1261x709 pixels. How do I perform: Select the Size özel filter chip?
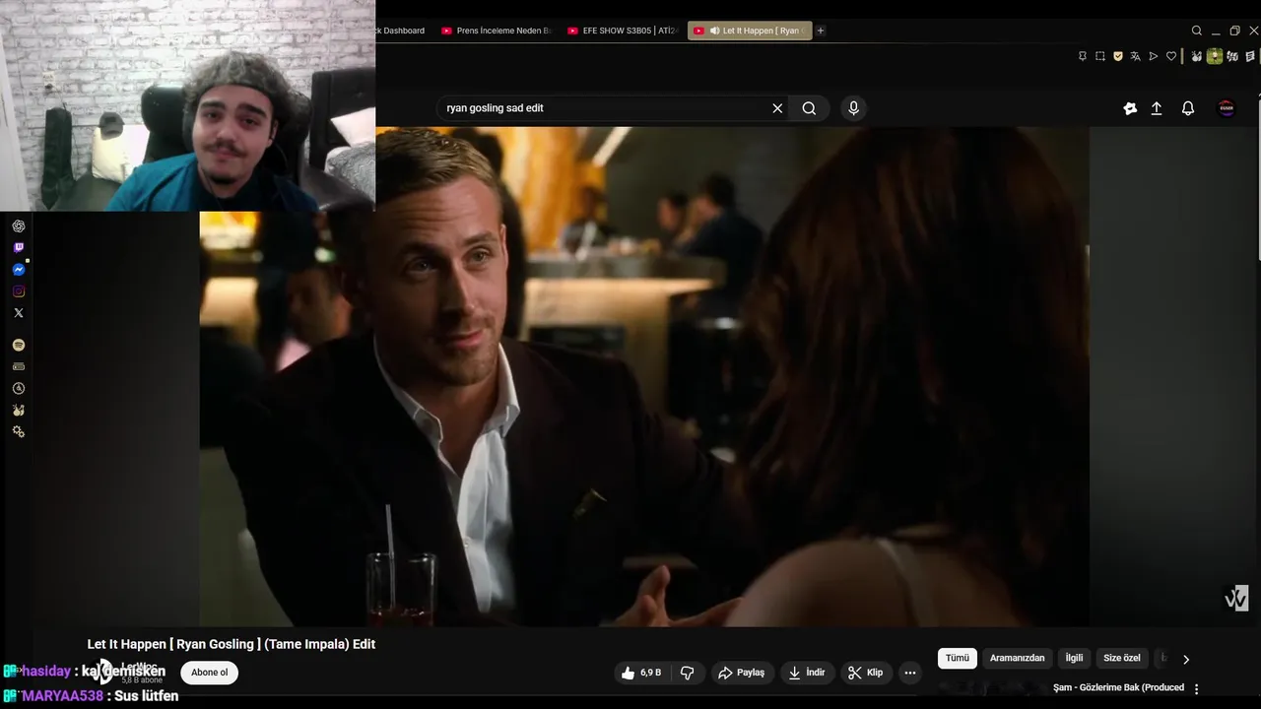1122,658
